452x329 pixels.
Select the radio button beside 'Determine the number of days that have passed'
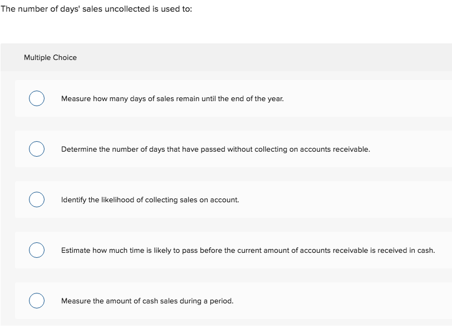pos(36,149)
